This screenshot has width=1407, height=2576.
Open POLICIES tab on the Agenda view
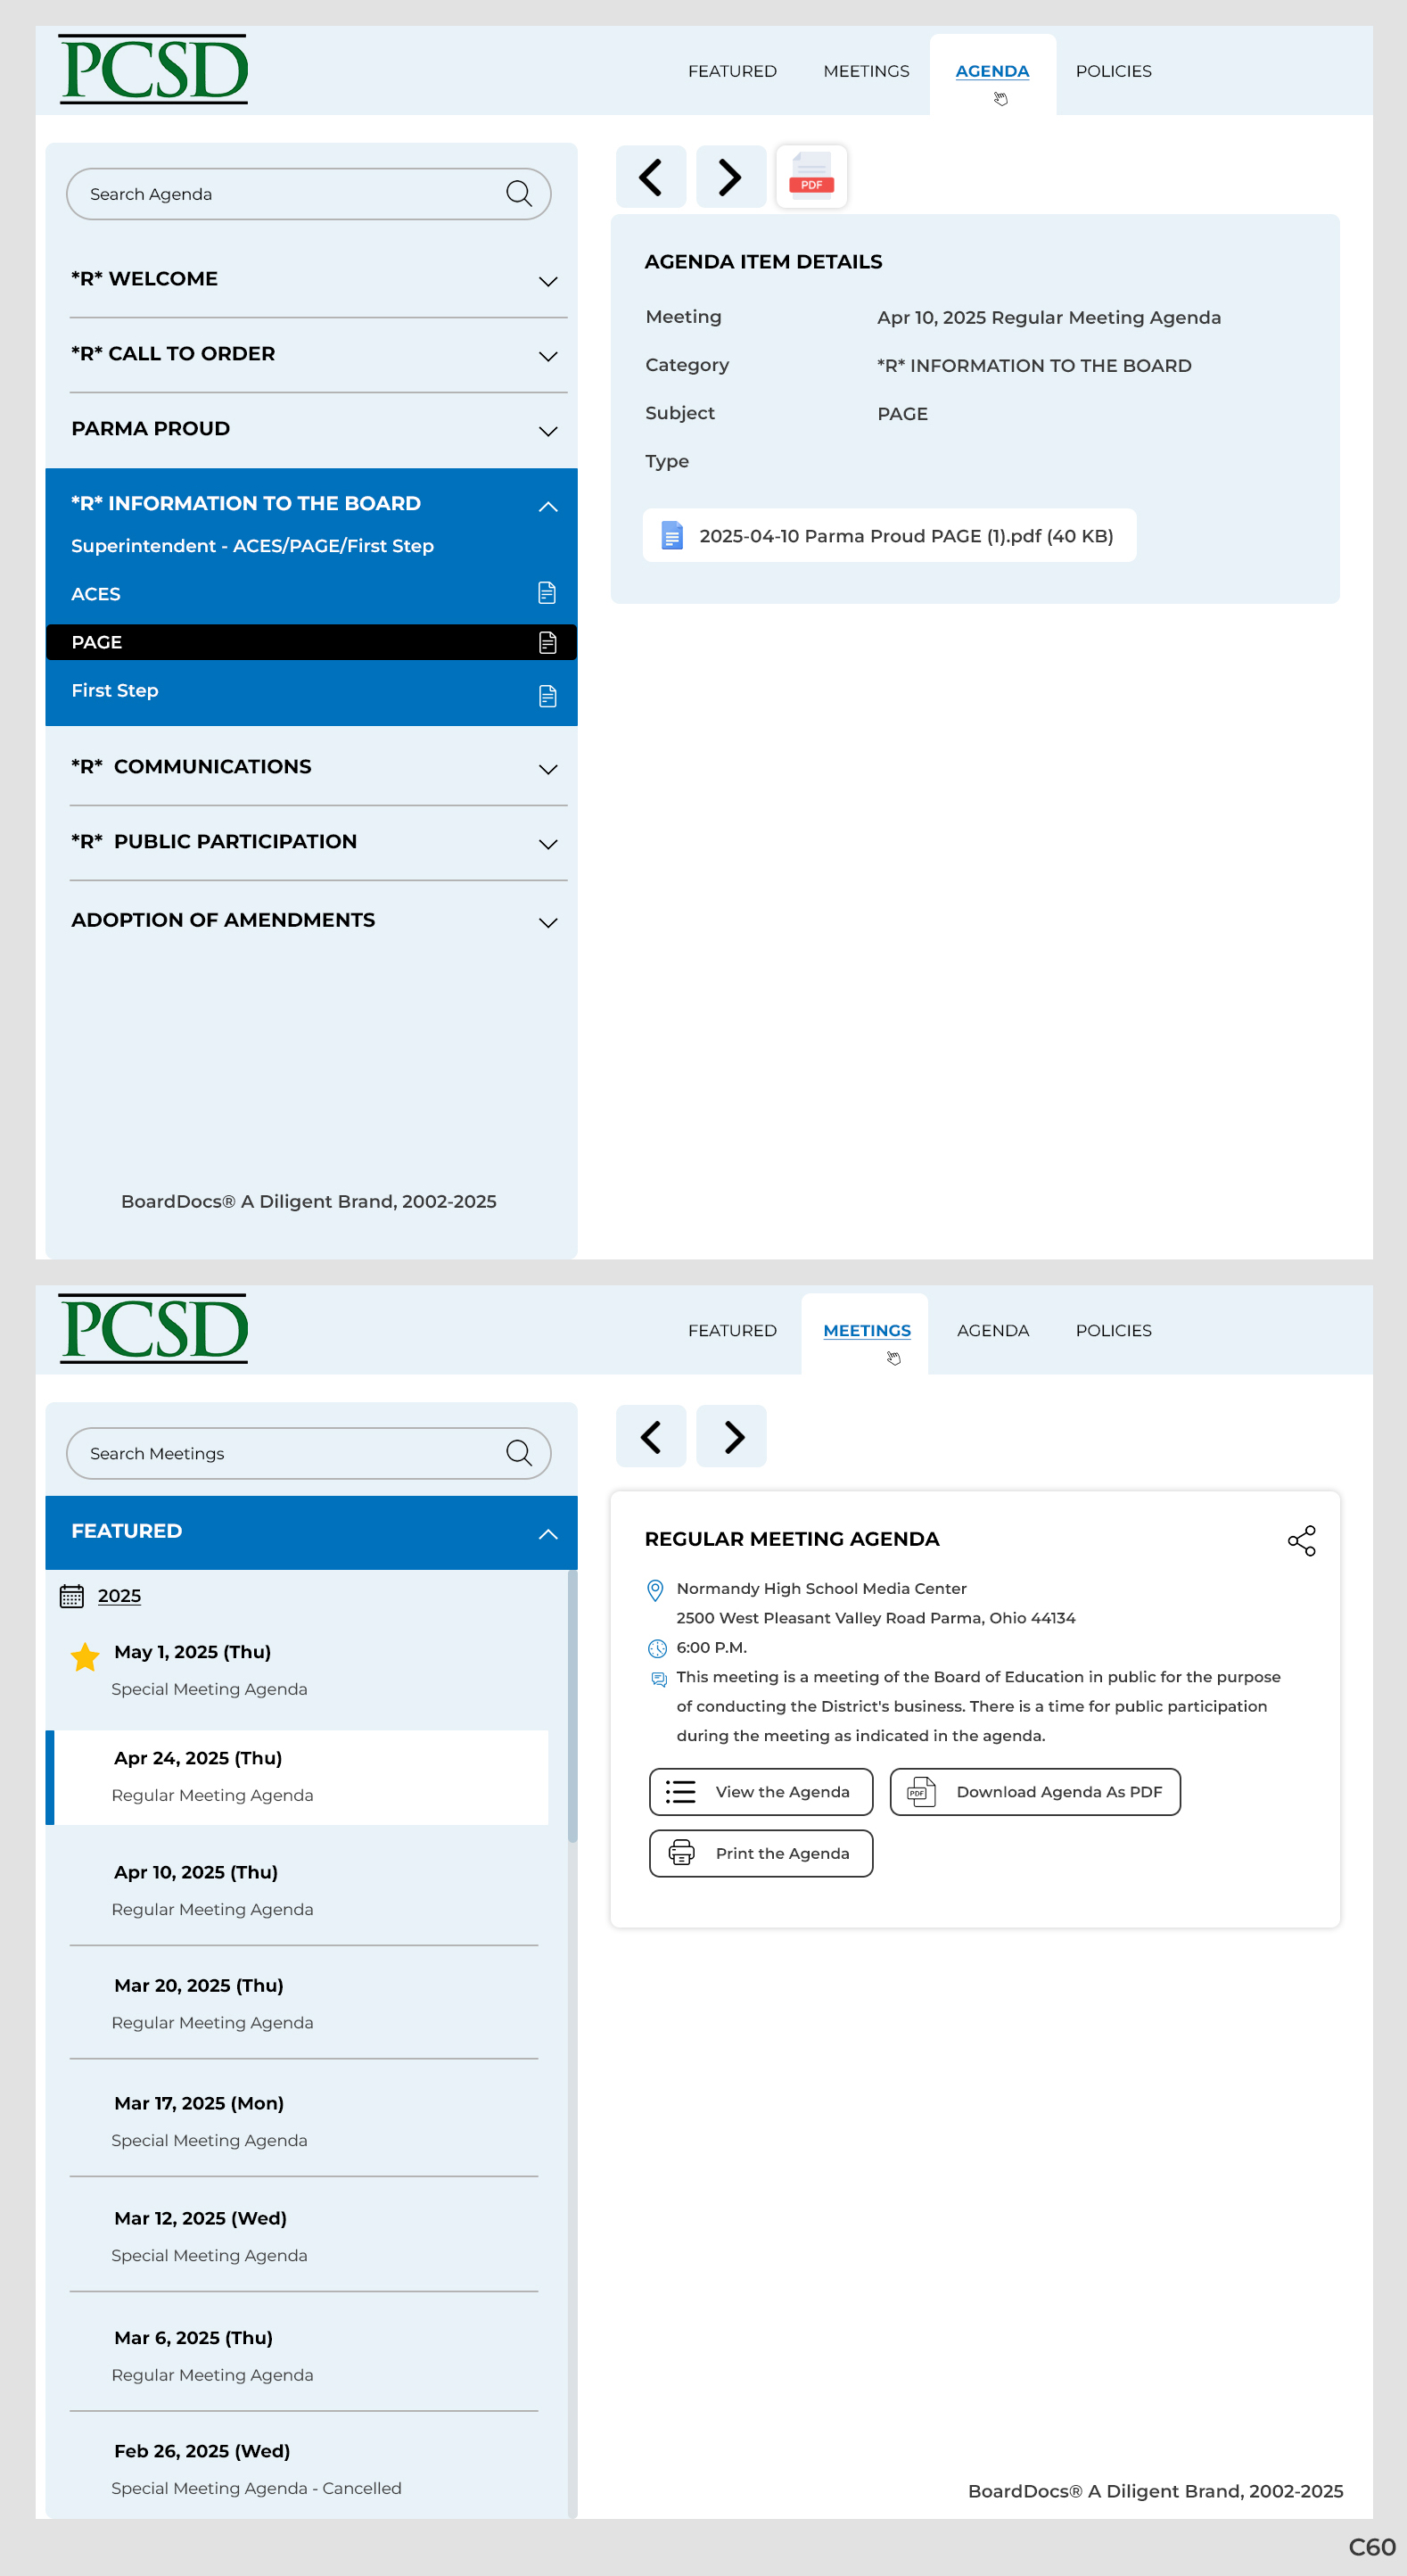coord(1114,71)
